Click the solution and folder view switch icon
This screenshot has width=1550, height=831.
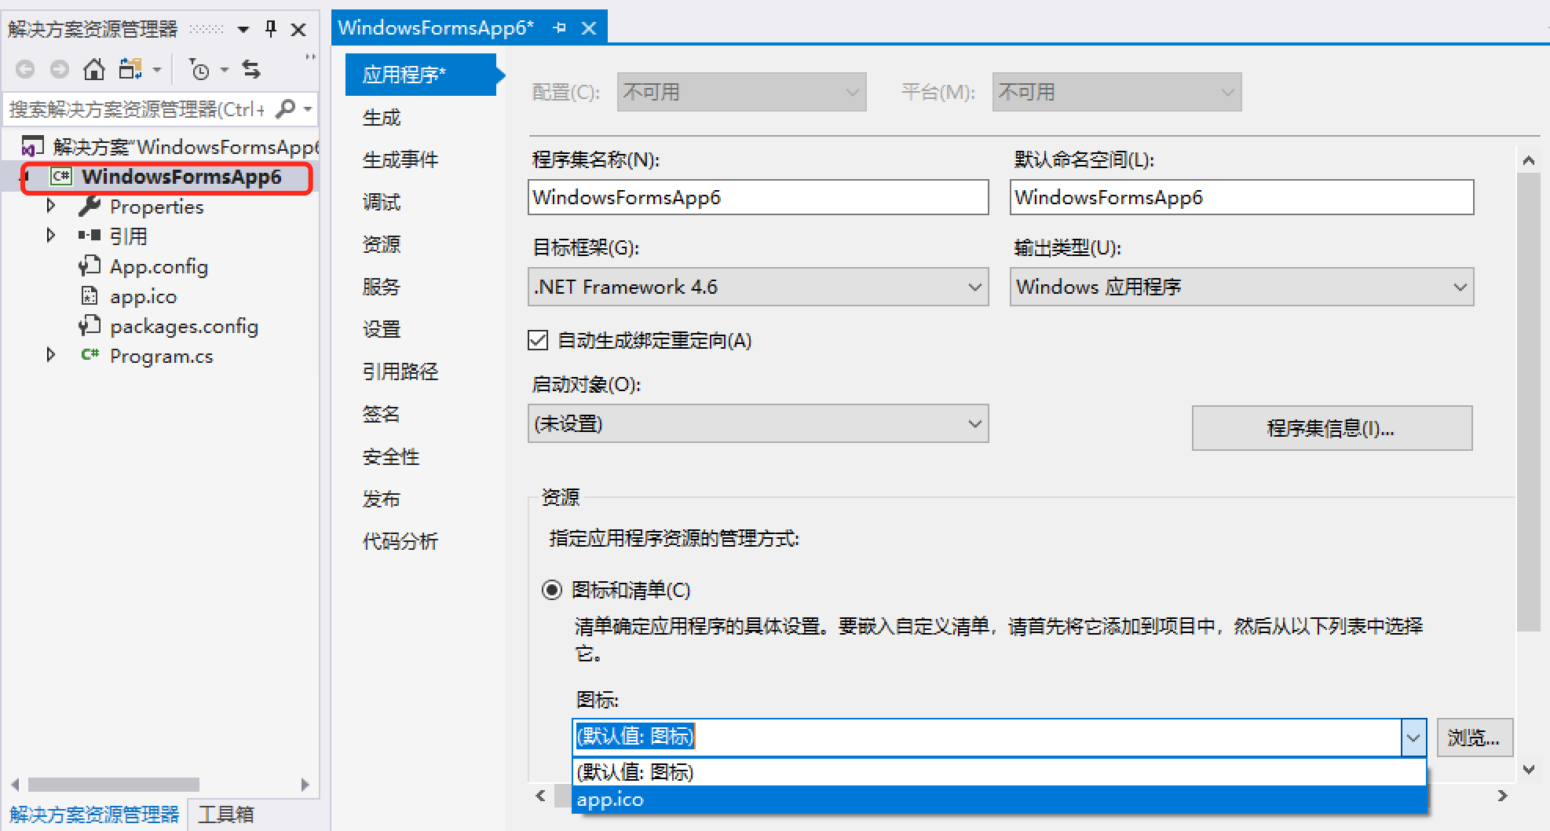pos(130,69)
